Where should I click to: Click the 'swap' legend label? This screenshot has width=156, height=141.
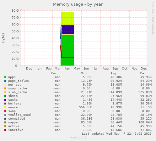[x=12, y=111]
